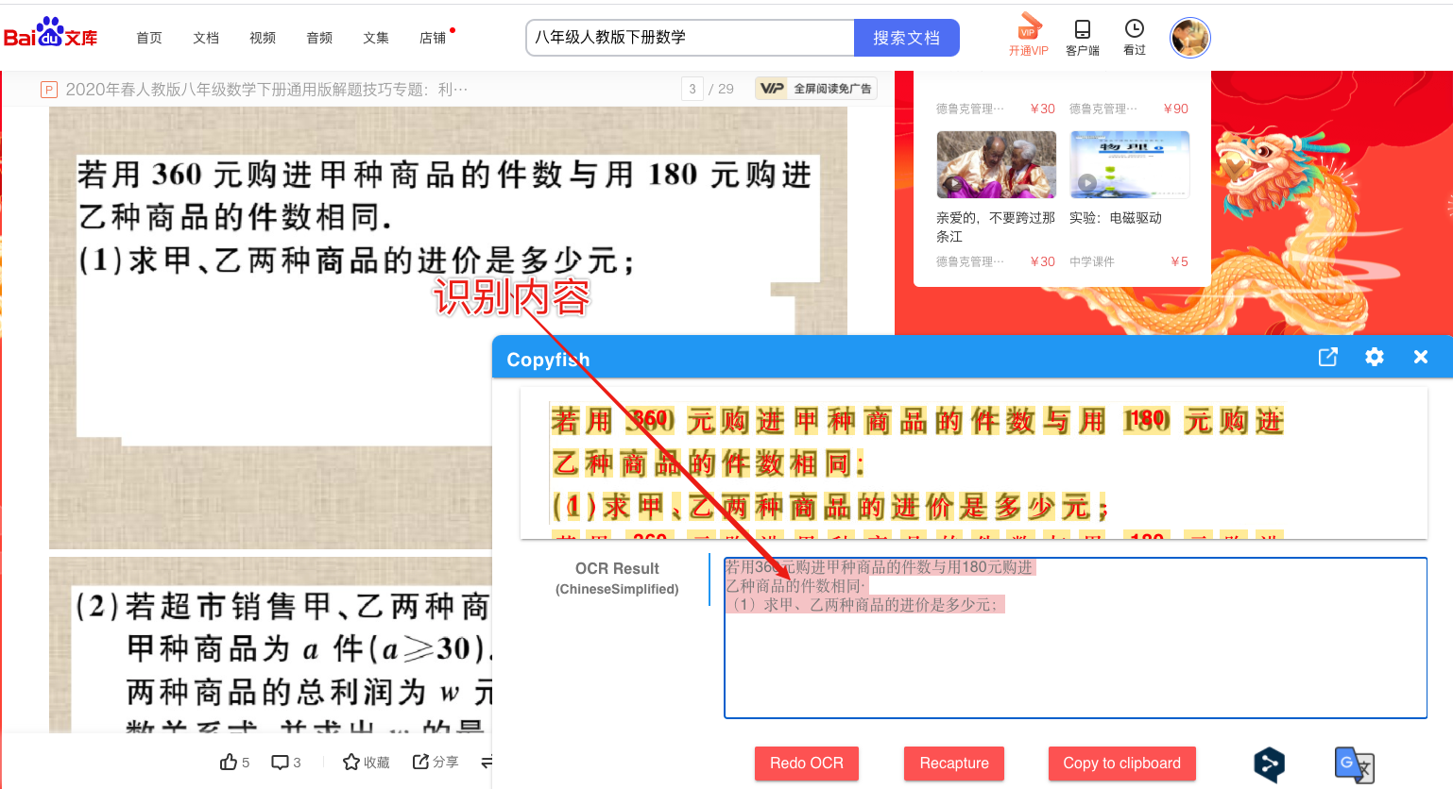Open the 客户端 client icon
The height and width of the screenshot is (789, 1453).
click(x=1083, y=38)
